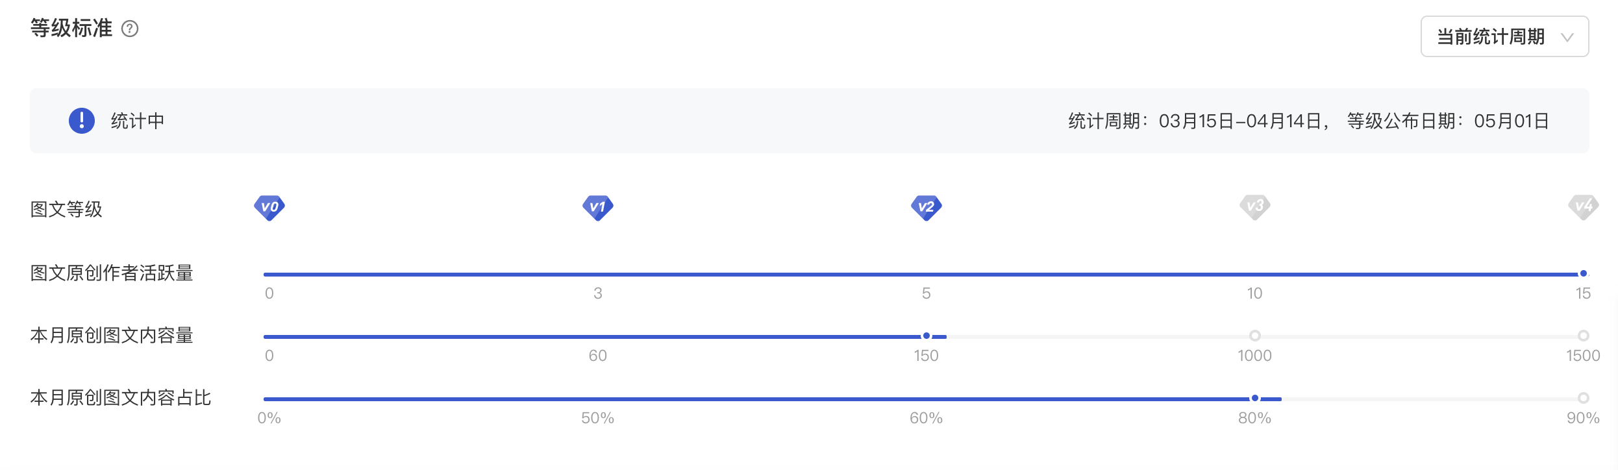Click the blue exclamation icon near 统计中
Image resolution: width=1618 pixels, height=470 pixels.
(x=82, y=121)
